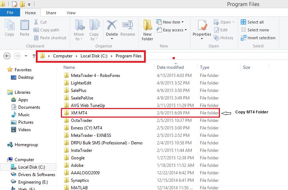Select Drivers & Softwares drive in sidebar
288x190 pixels.
33,174
